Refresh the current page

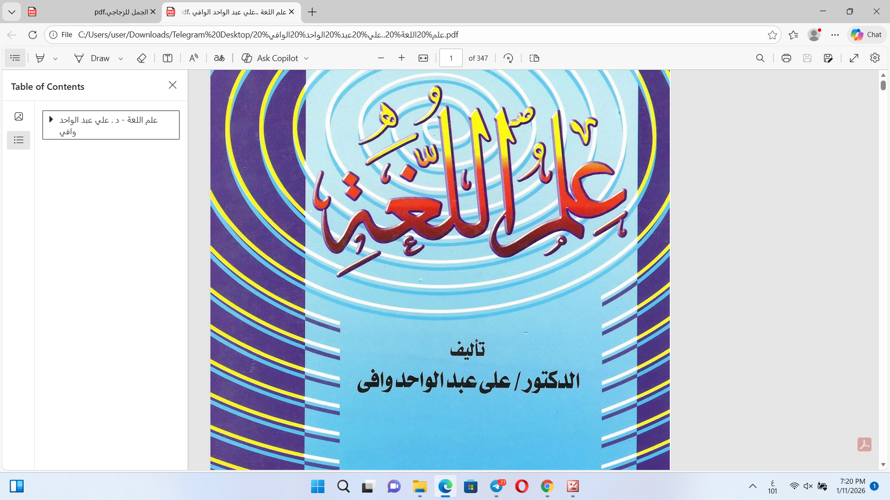point(32,35)
